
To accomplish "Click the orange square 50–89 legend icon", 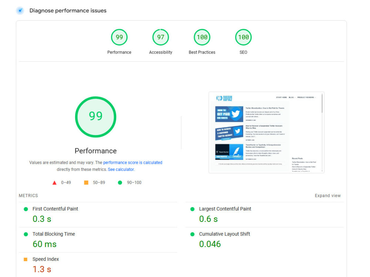I will [x=86, y=182].
